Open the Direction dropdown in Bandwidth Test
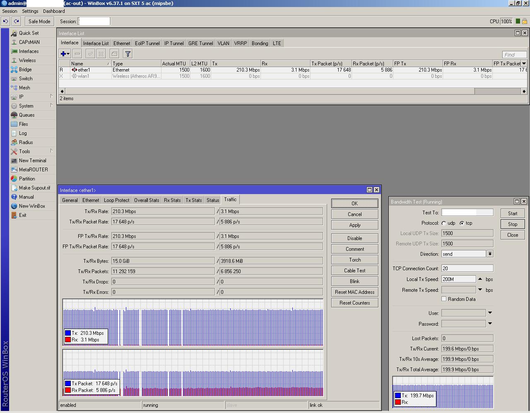The width and height of the screenshot is (530, 413). (490, 254)
